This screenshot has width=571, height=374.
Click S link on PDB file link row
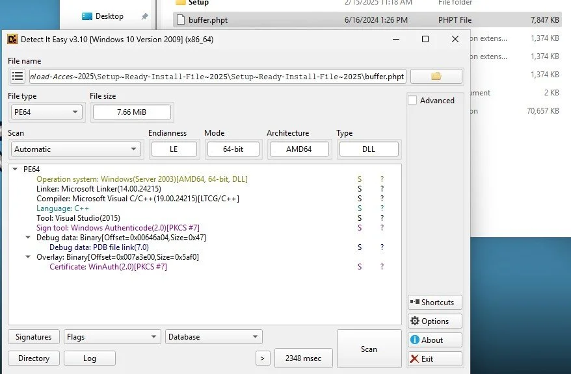[360, 247]
